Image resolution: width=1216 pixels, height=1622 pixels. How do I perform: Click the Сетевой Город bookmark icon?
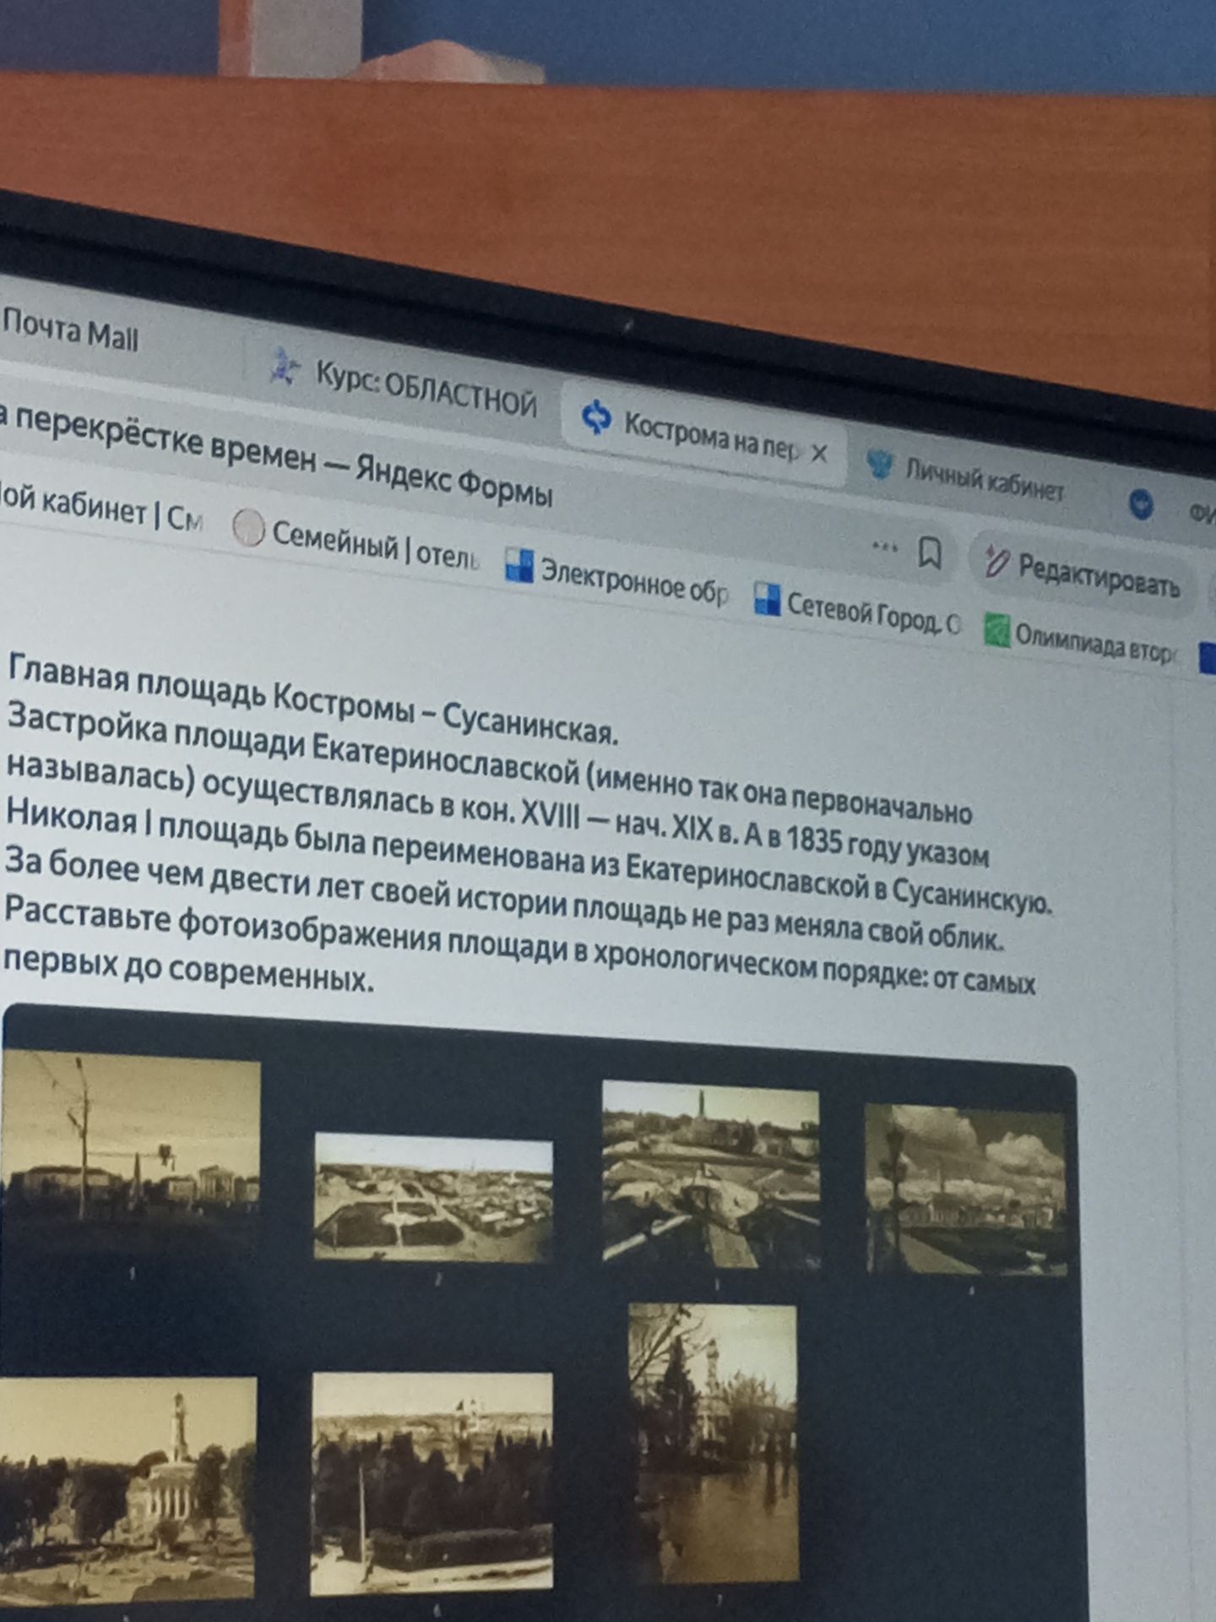[x=766, y=599]
